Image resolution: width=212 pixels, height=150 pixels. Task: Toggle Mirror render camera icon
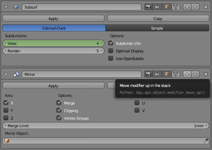pos(148,74)
